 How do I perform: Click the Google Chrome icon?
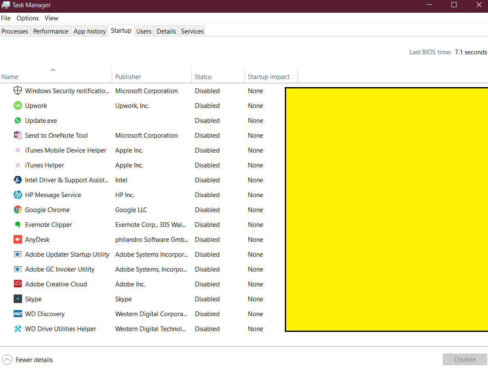18,210
